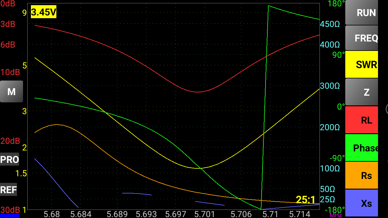Select the 5.689 frequency axis label
This screenshot has width=388, height=218.
(117, 214)
